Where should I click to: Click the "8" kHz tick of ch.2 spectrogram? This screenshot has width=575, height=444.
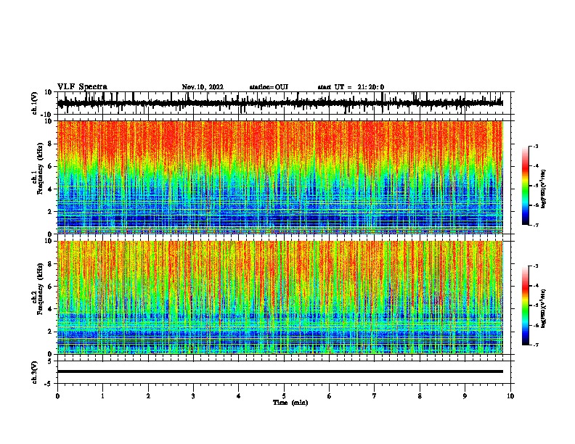pos(51,264)
